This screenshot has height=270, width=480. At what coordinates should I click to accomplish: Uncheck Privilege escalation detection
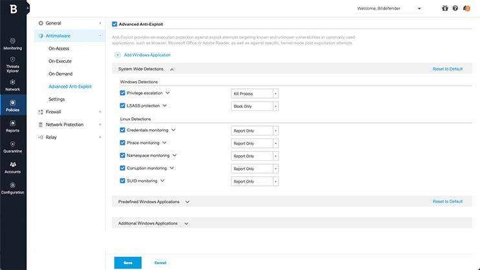click(x=123, y=93)
